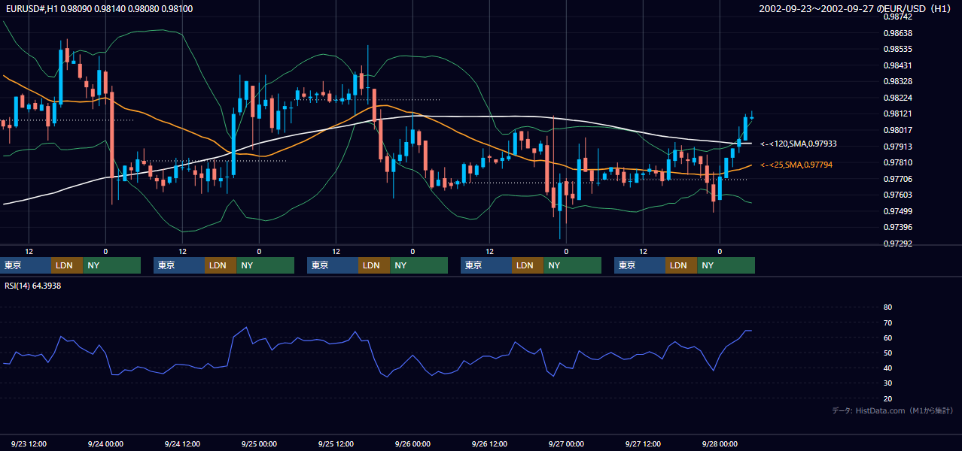The height and width of the screenshot is (451, 962).
Task: Click the last 東京 session block
Action: [640, 265]
